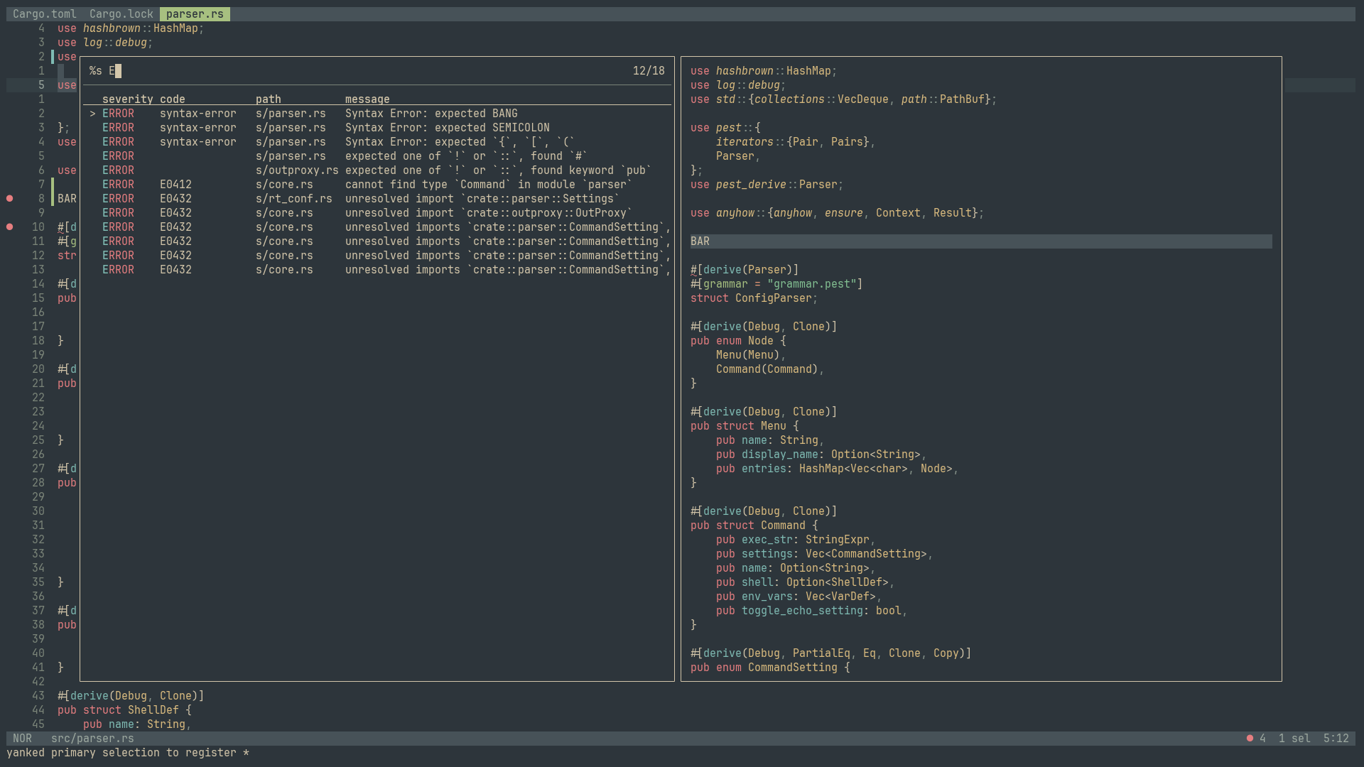Click the red diagnostic dot on line 8

click(x=10, y=199)
